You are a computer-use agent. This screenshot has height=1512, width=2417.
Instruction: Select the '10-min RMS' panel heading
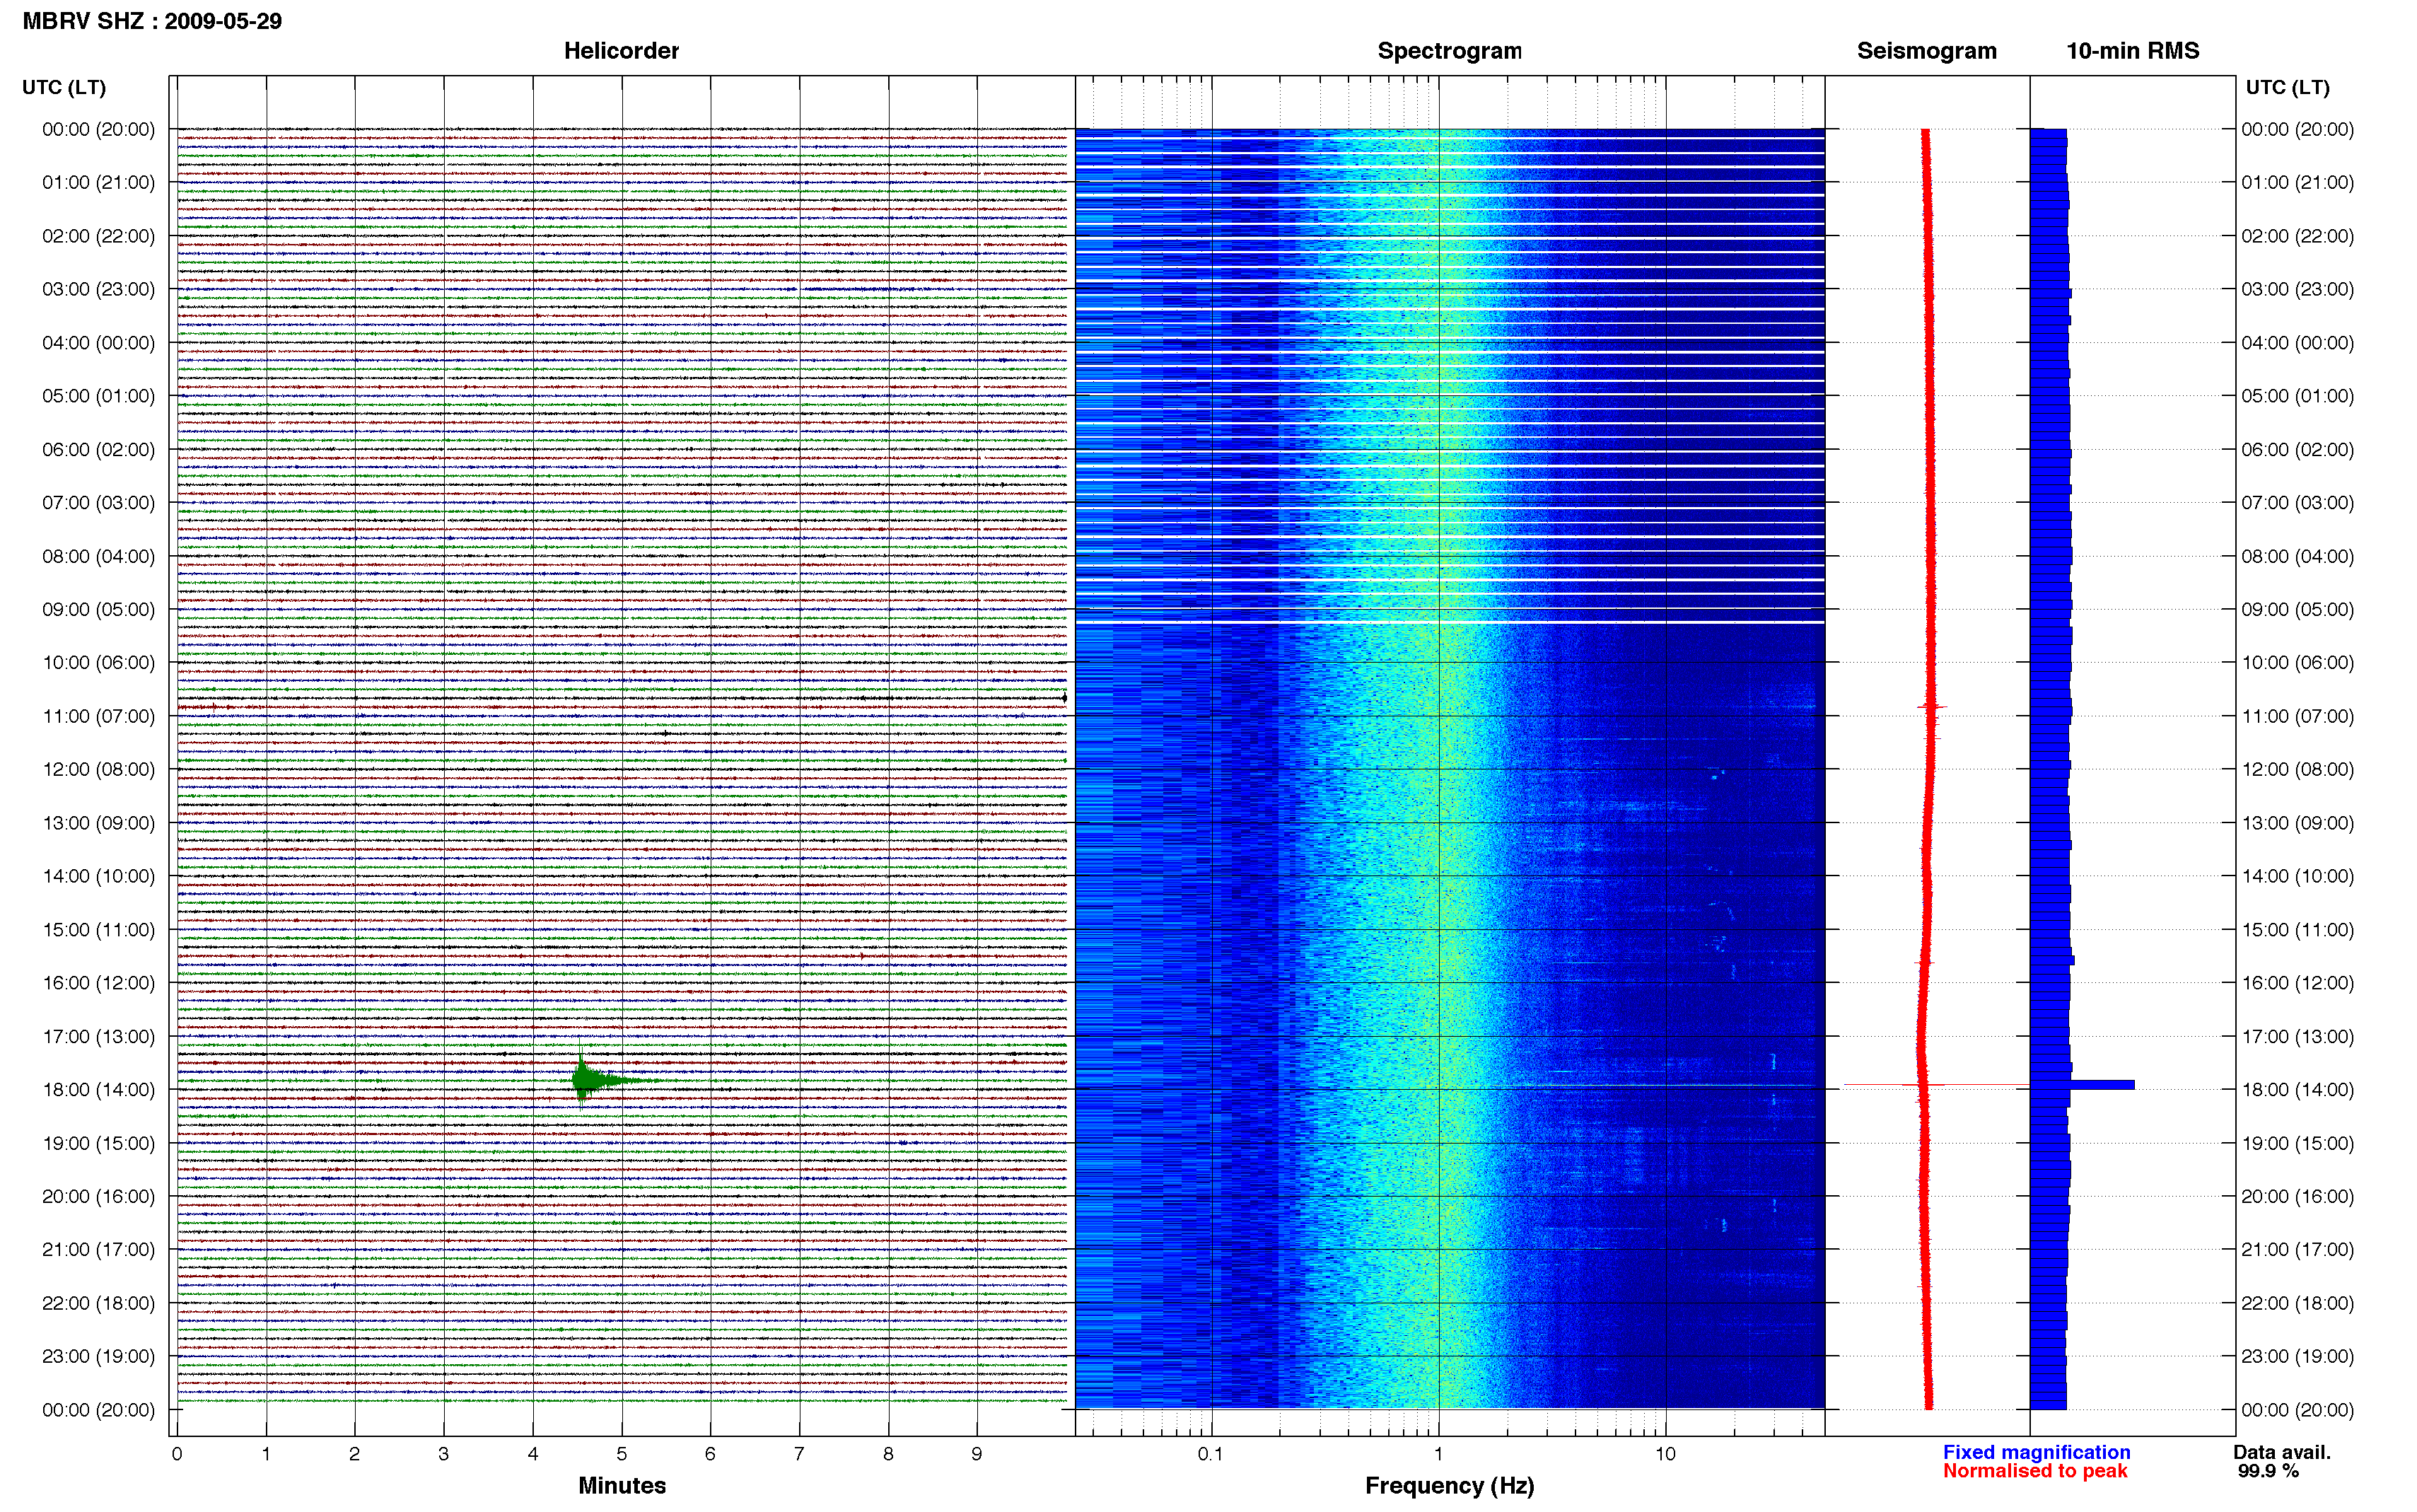click(x=2132, y=51)
